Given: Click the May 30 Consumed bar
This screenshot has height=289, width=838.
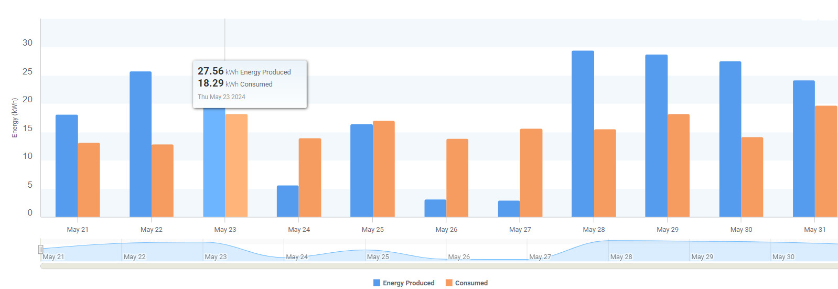Looking at the screenshot, I should (x=752, y=177).
